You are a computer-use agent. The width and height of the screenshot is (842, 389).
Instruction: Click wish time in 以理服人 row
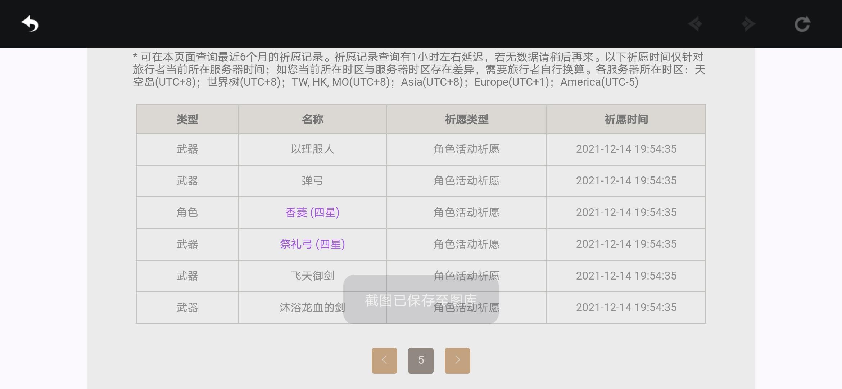click(x=626, y=149)
